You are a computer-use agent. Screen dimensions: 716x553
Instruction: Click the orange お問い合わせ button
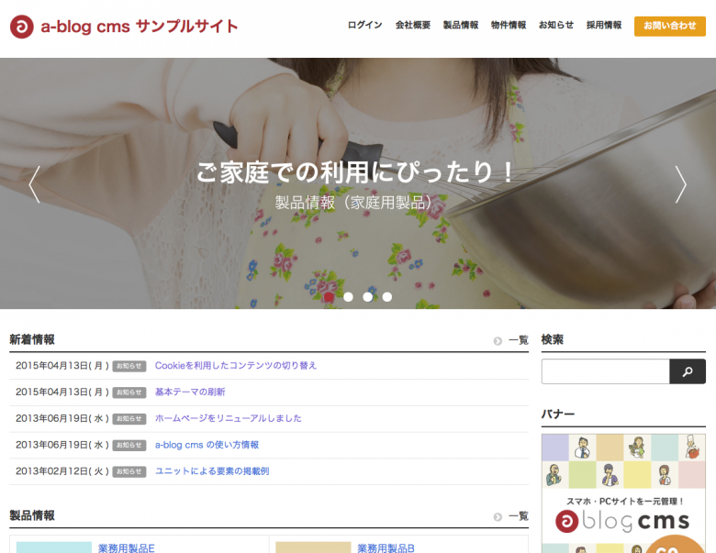point(669,26)
